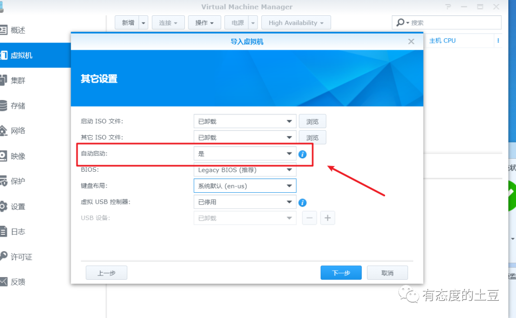This screenshot has width=516, height=318.
Task: Open column options menu beside 主机 CPU
Action: click(498, 41)
